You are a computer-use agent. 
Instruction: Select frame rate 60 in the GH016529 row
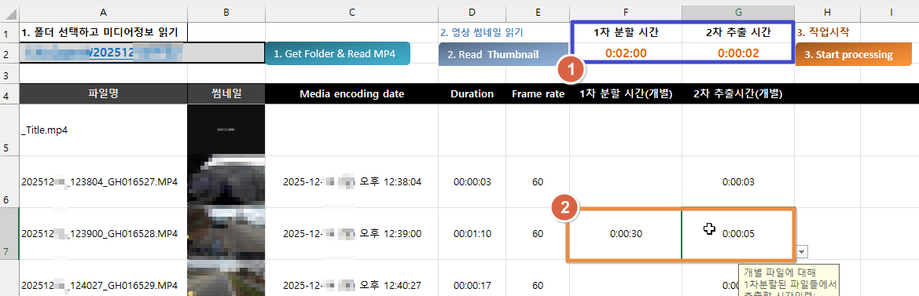point(538,278)
